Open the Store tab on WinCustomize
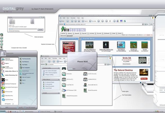 tap(120, 33)
